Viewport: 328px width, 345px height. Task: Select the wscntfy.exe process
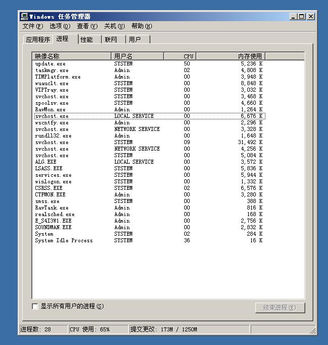(x=150, y=123)
